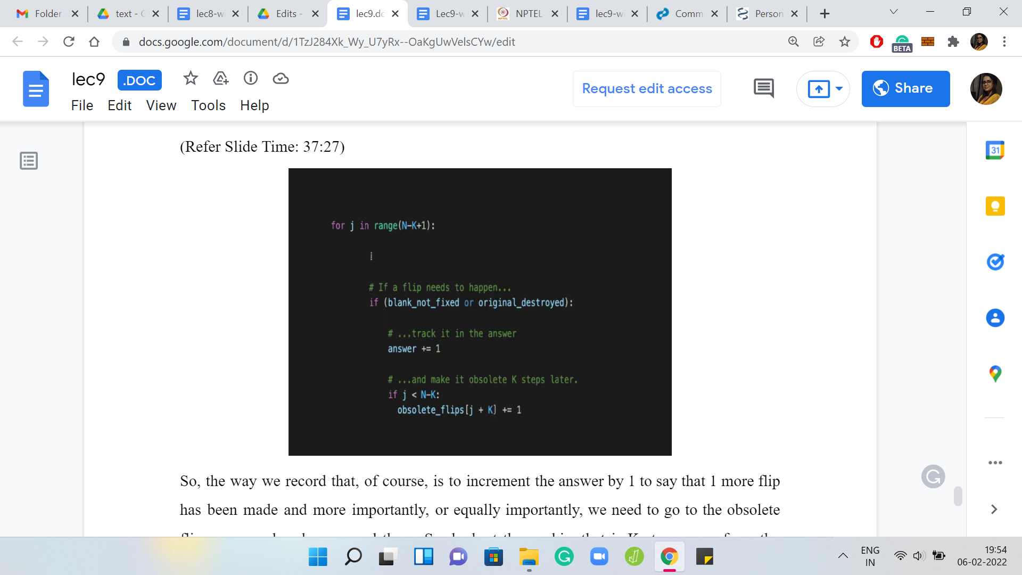
Task: Open Google Keep side panel
Action: (994, 206)
